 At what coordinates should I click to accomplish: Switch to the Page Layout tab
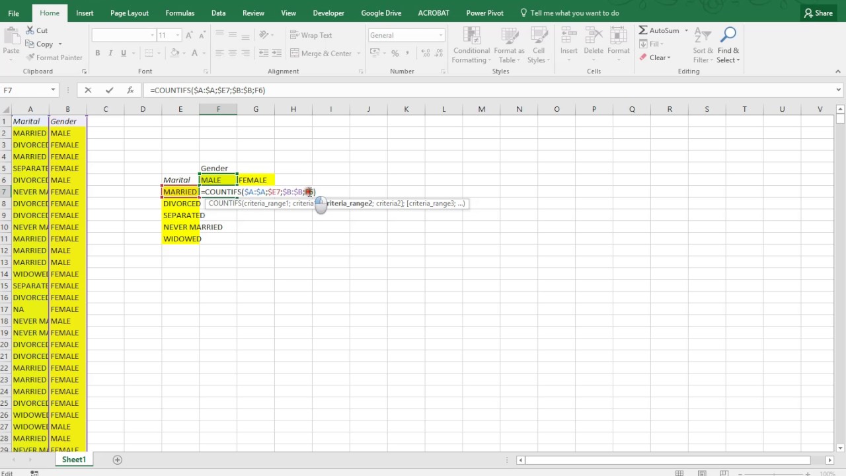tap(130, 13)
